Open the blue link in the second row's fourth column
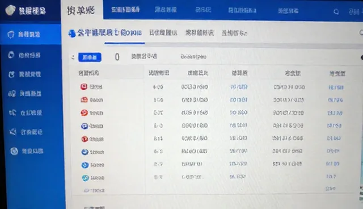The height and width of the screenshot is (209, 363). [238, 100]
